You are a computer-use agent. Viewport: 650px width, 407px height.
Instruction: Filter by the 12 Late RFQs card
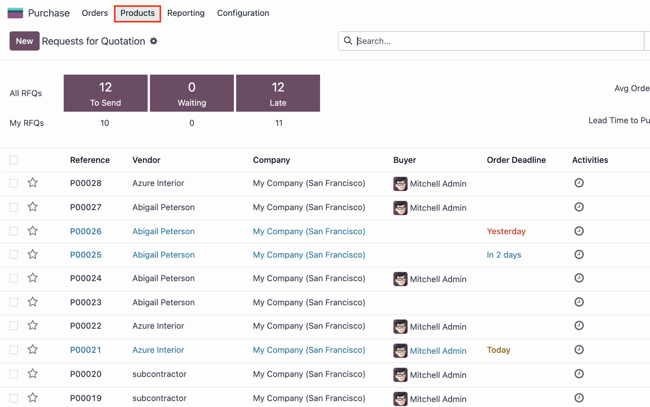(278, 93)
